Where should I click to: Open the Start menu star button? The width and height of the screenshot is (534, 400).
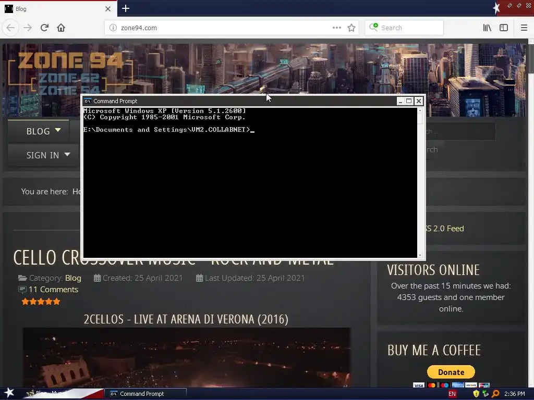pos(9,393)
